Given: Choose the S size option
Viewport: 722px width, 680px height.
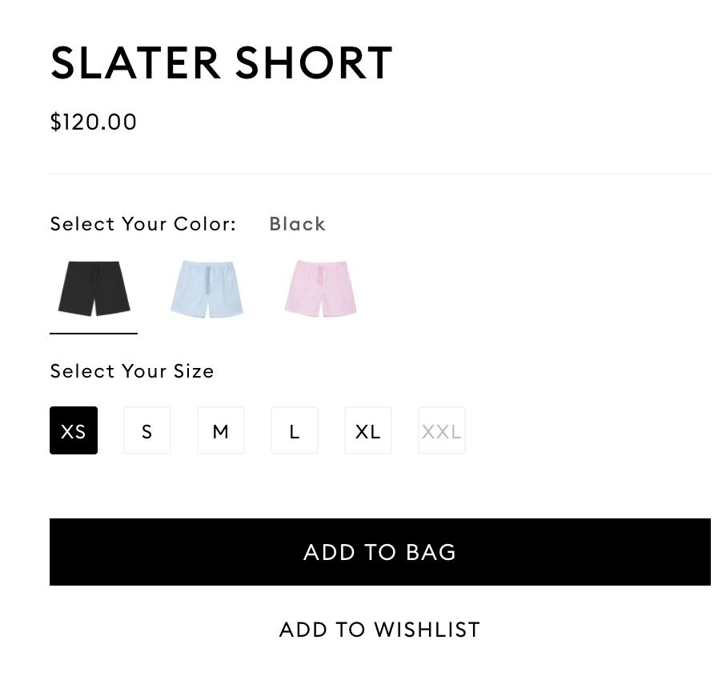Looking at the screenshot, I should (x=147, y=430).
